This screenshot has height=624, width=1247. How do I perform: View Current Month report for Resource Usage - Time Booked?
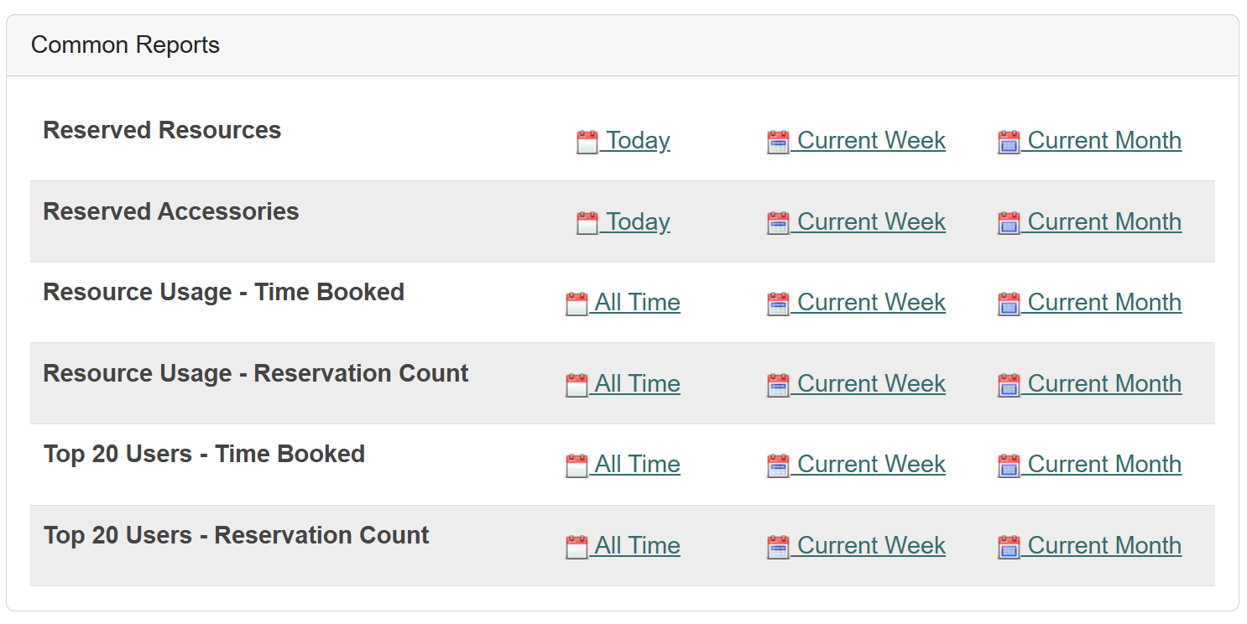[x=1104, y=302]
